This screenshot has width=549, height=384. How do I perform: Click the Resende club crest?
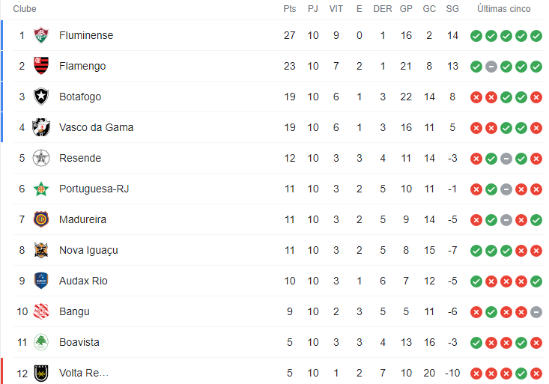click(x=41, y=158)
